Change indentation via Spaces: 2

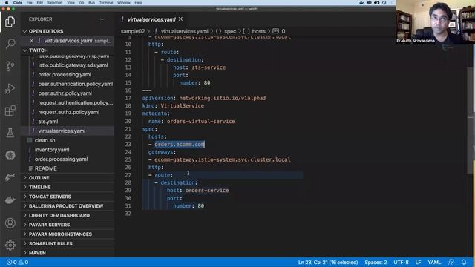tap(376, 262)
